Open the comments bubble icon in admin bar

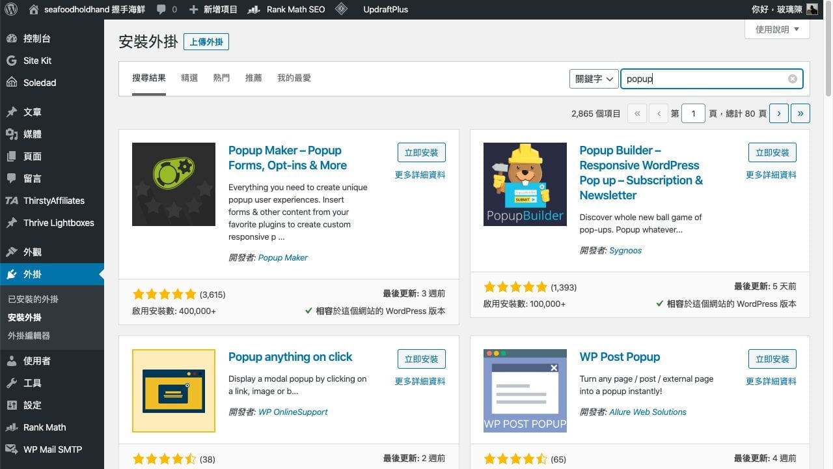162,10
